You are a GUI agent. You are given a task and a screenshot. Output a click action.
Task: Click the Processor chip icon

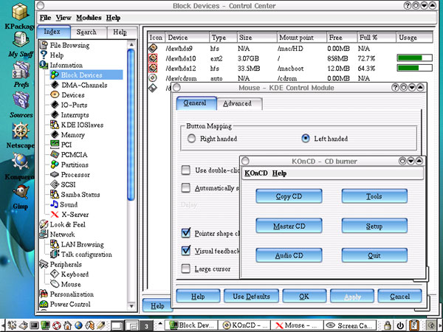(55, 174)
